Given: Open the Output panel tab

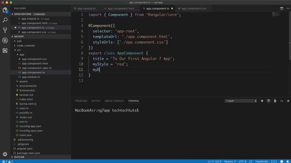Looking at the screenshot, I should [96, 101].
